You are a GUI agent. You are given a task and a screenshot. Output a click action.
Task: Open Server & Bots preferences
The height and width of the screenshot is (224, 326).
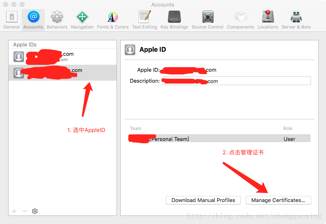[x=296, y=20]
